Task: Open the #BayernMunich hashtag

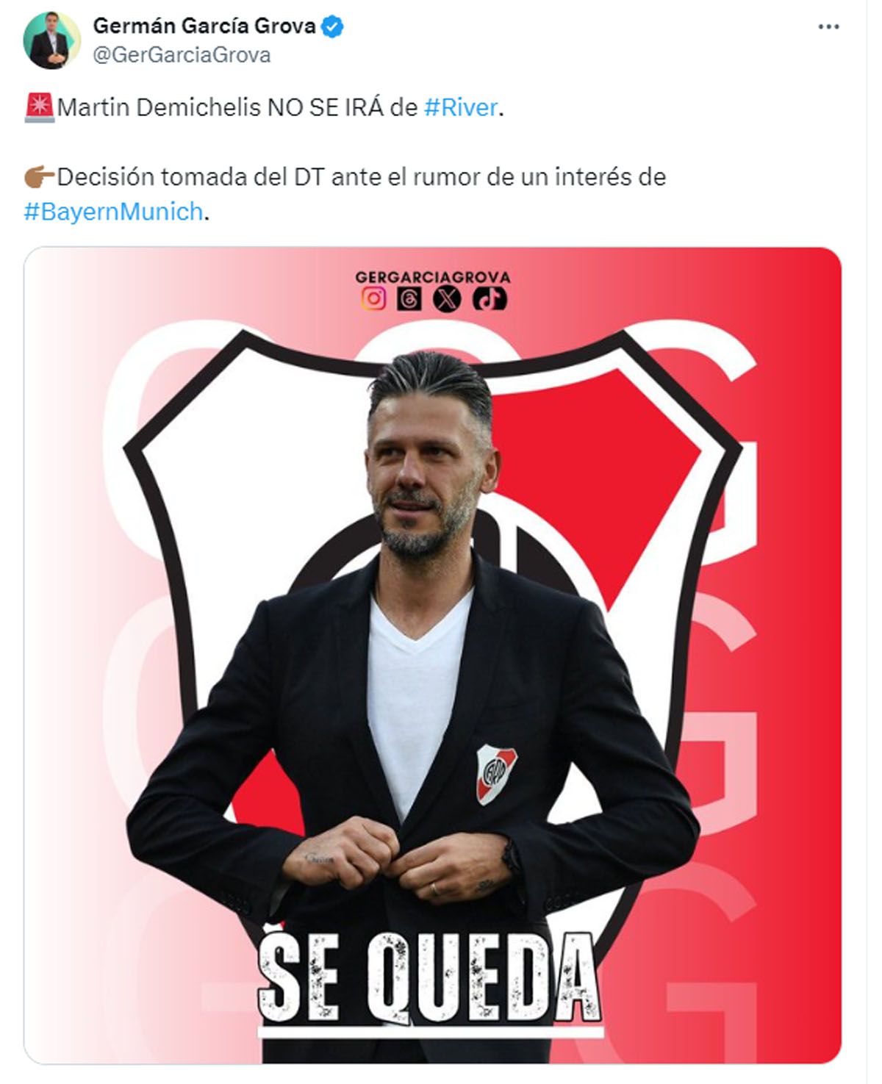Action: pos(113,212)
